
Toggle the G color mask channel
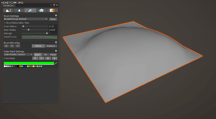pos(41,58)
